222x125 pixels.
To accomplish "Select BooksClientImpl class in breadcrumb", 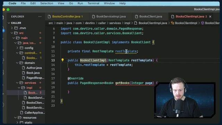I will (186, 23).
